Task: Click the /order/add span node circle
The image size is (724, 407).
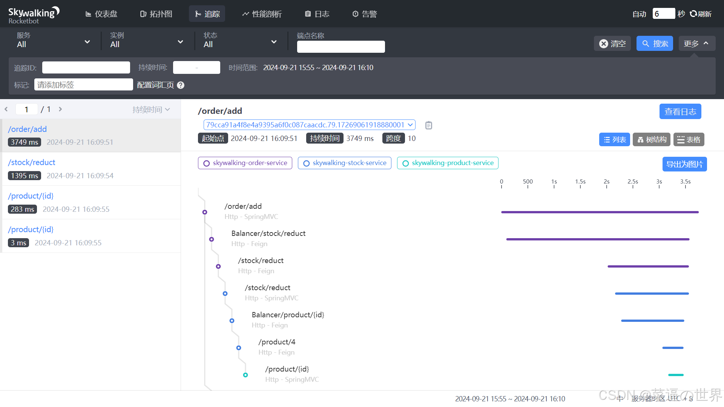Action: (205, 212)
